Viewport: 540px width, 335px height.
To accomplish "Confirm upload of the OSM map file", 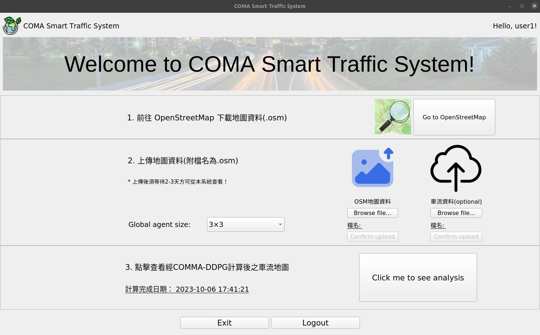I will (372, 236).
